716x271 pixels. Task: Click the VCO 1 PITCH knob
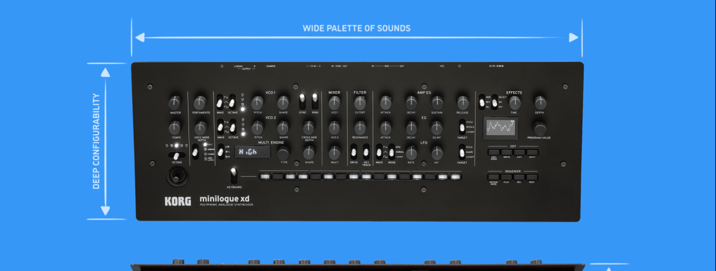click(x=258, y=102)
